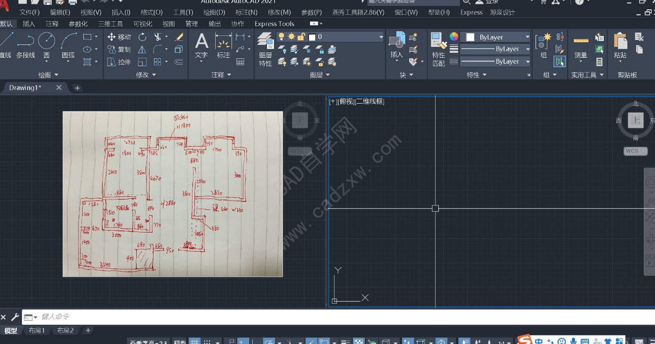Viewport: 655px width, 344px height.
Task: Select the Mirror tool icon
Action: (x=142, y=49)
